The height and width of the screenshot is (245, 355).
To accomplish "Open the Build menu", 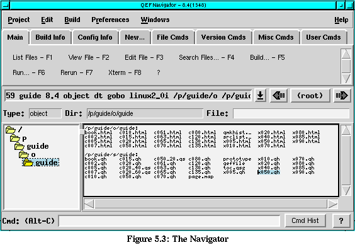I will tap(72, 20).
